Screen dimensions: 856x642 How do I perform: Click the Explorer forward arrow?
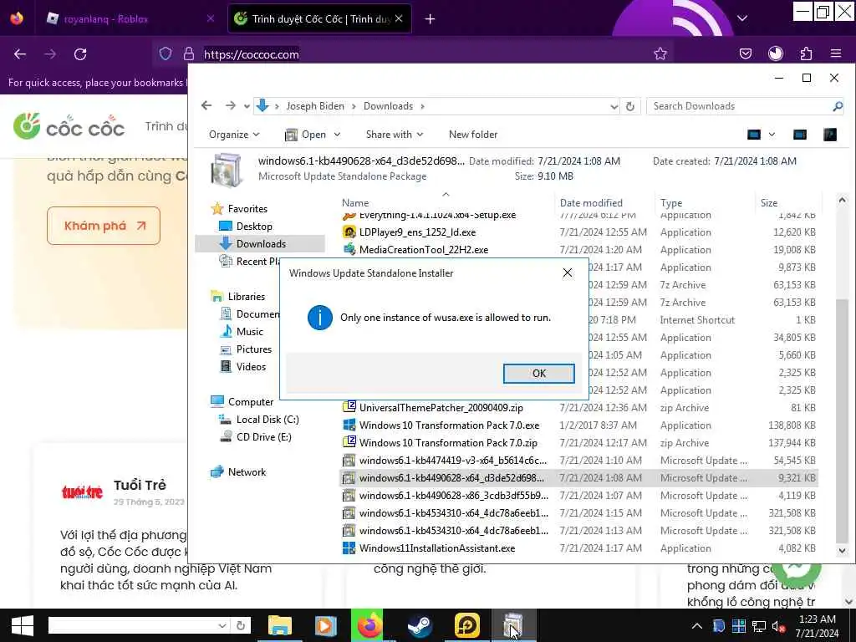231,105
